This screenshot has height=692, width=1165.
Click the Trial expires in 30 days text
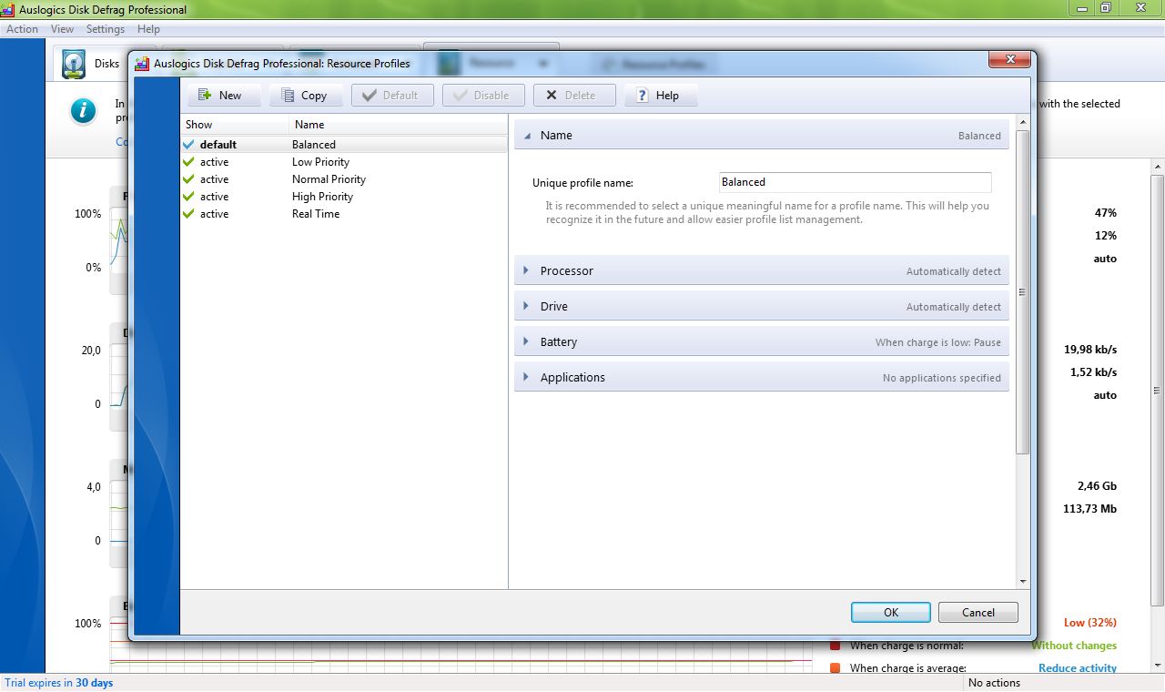point(59,683)
